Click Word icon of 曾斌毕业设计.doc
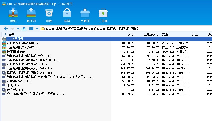The width and height of the screenshot is (212, 121). tap(4, 81)
